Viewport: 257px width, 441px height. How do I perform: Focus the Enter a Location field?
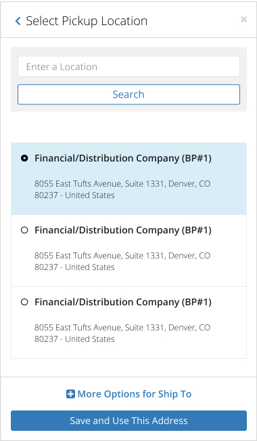click(x=128, y=66)
